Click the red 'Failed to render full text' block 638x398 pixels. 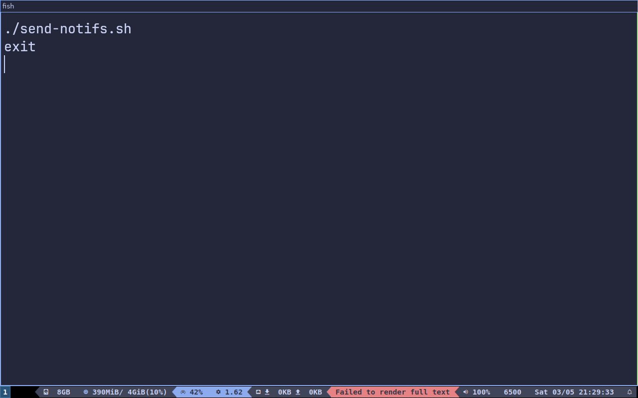pyautogui.click(x=393, y=392)
